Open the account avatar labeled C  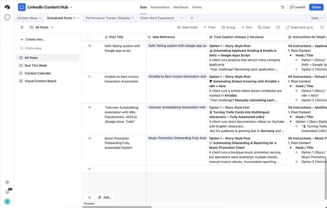coord(7,201)
